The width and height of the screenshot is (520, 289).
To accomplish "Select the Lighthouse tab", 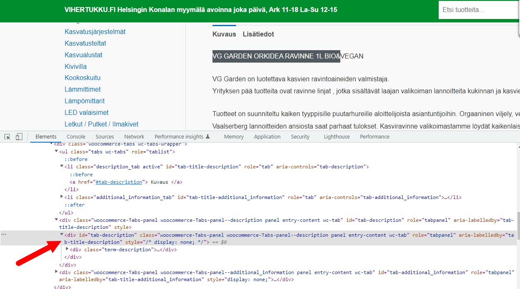I will 337,137.
